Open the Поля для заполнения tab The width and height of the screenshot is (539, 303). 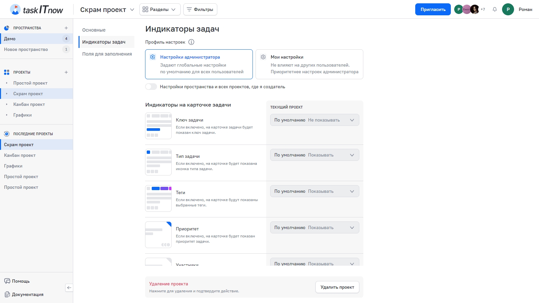[107, 54]
